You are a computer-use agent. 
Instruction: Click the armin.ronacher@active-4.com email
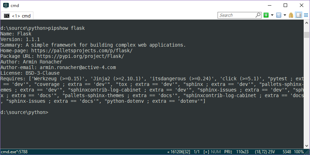coord(78,67)
